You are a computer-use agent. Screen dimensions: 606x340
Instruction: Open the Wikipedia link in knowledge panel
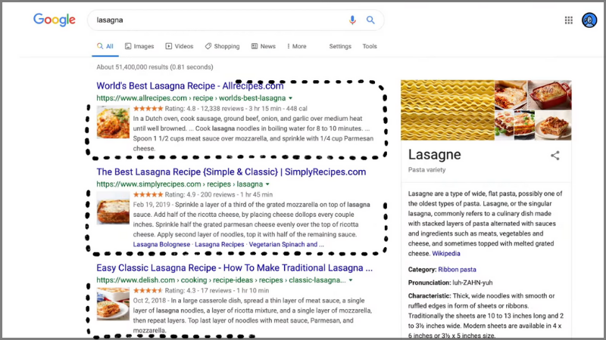(446, 254)
